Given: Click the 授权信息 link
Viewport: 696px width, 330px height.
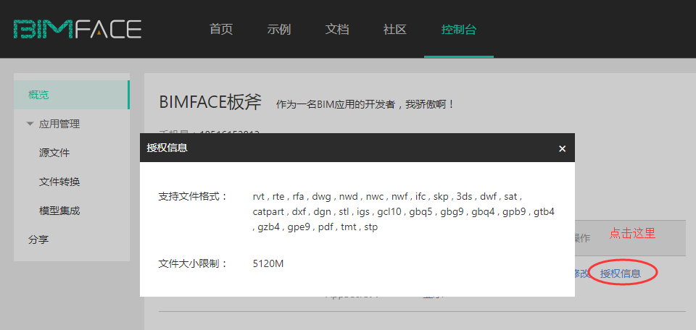Looking at the screenshot, I should point(621,274).
